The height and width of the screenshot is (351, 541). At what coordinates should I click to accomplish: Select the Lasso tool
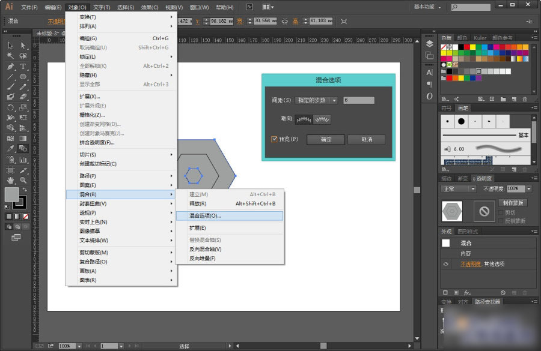pos(23,56)
